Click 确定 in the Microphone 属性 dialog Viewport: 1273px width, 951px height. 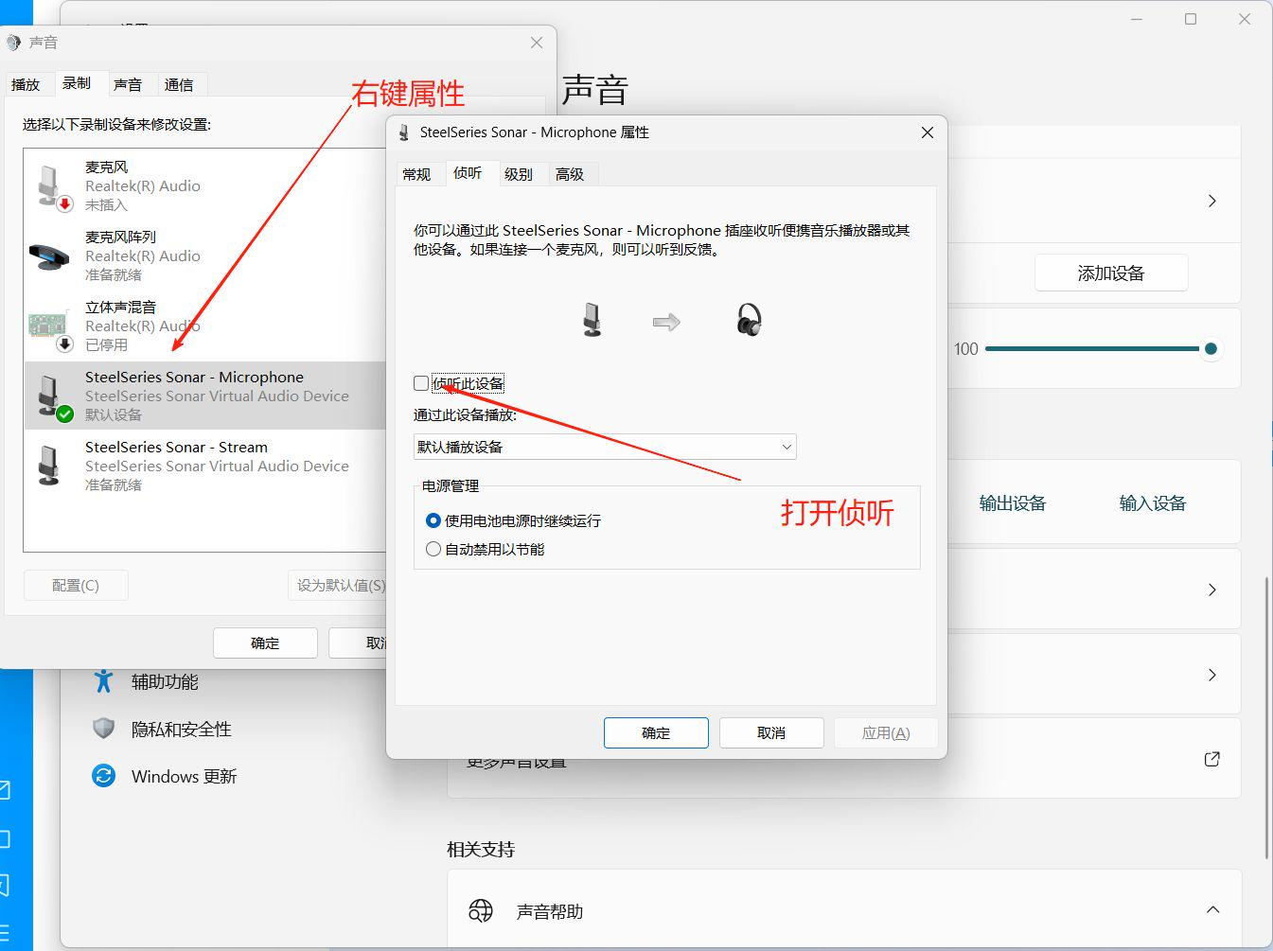[656, 732]
